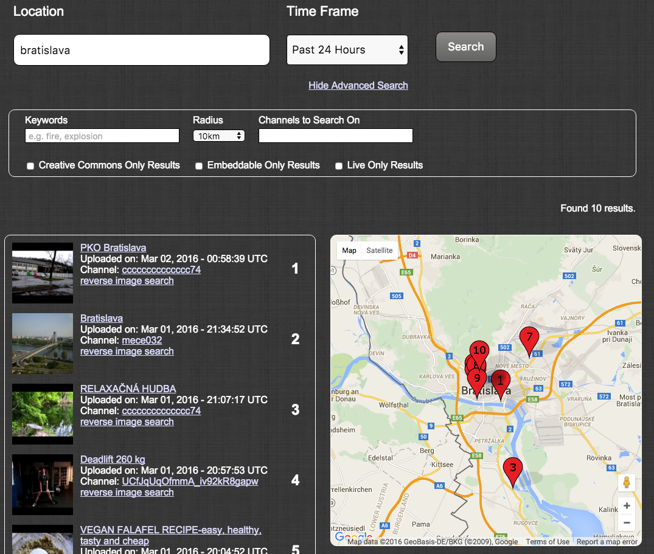Open channel UCfJqUqOfmmA_iv92kR8gapw link

[190, 482]
